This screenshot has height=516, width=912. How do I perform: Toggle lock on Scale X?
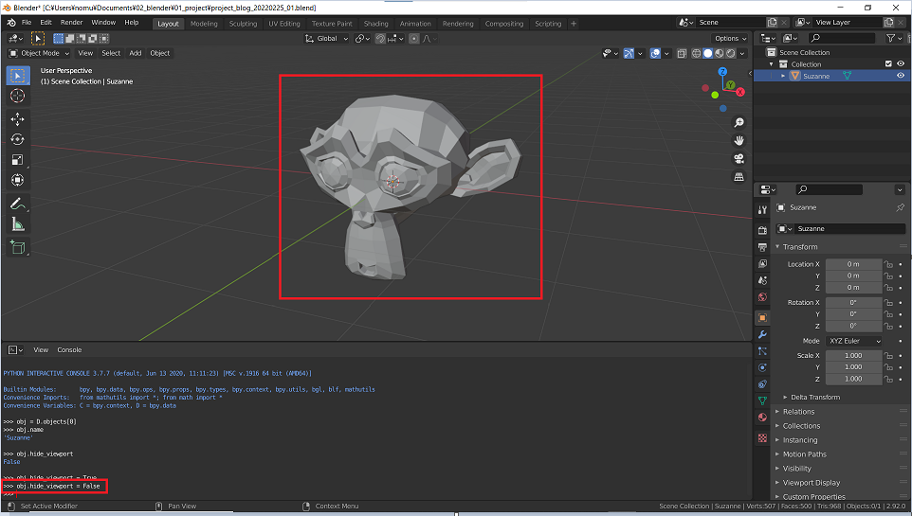[x=888, y=356]
